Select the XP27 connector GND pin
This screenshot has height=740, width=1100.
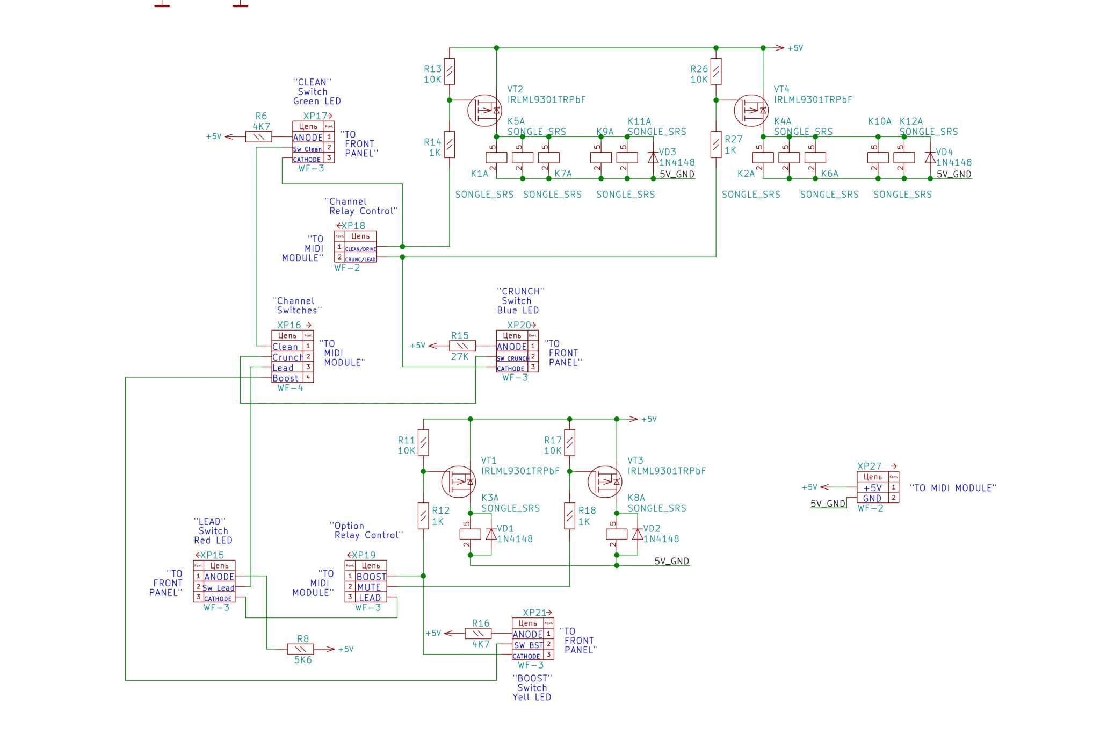872,498
